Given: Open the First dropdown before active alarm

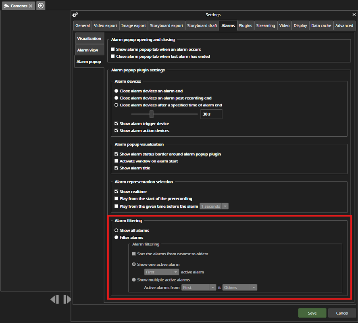Looking at the screenshot, I should (x=161, y=272).
